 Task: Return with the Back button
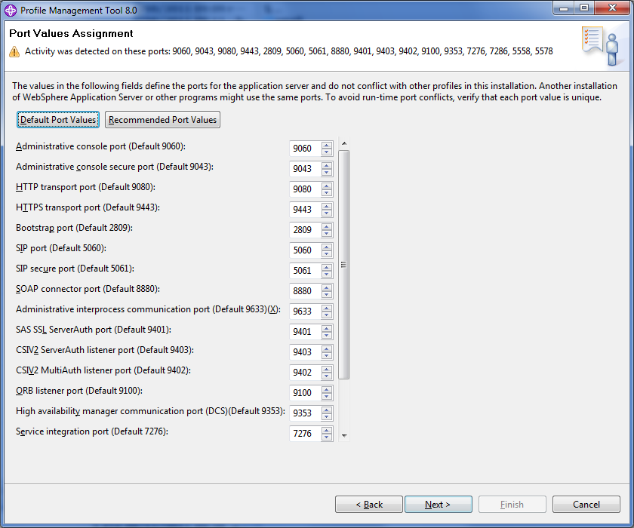[369, 504]
